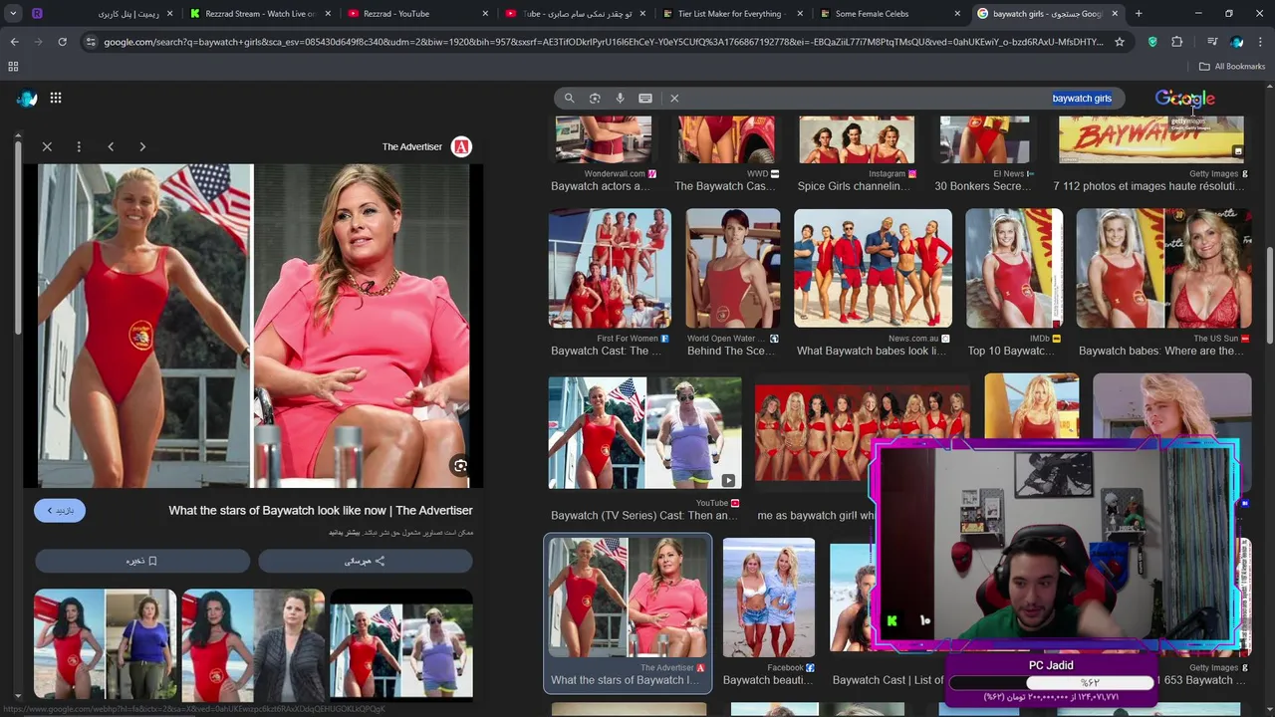Open IMDb Top 10 Baywatch thumbnail
The height and width of the screenshot is (717, 1275).
pyautogui.click(x=1014, y=268)
